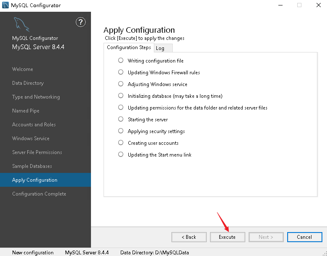Select the Adjusting Windows service step indicator

(x=121, y=84)
